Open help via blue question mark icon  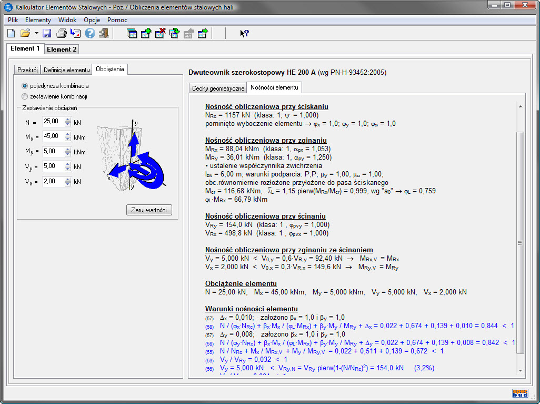[90, 34]
